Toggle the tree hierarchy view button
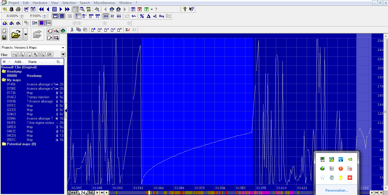This screenshot has width=388, height=195. click(x=76, y=9)
